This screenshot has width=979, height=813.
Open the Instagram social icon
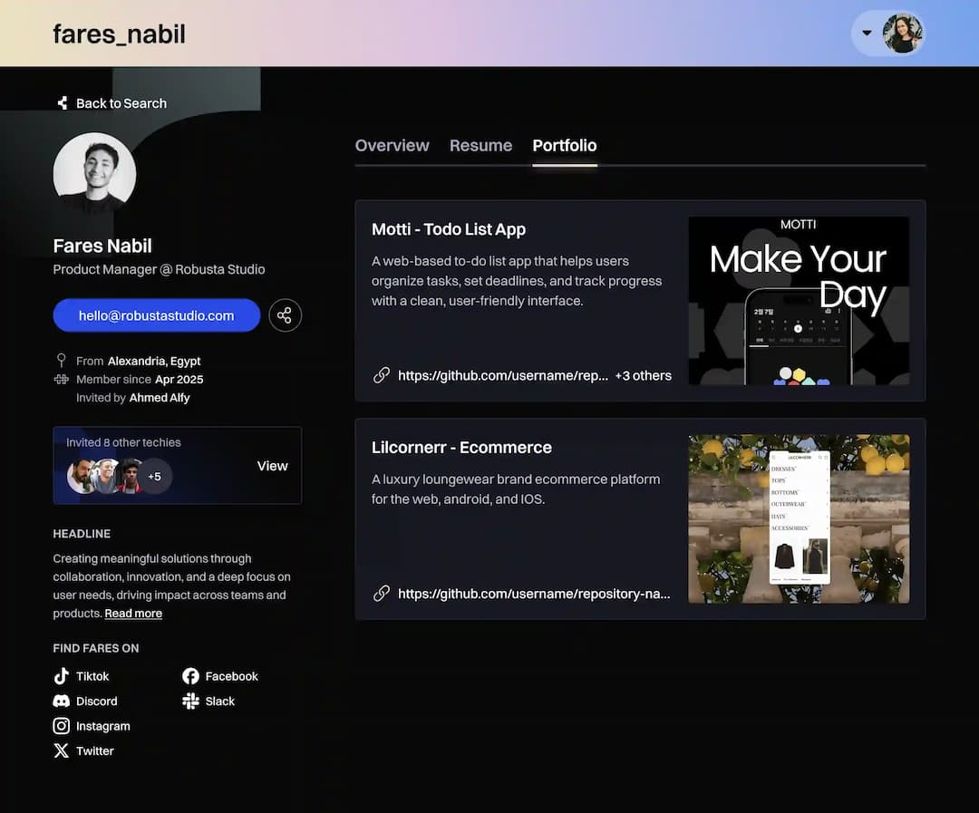coord(62,726)
